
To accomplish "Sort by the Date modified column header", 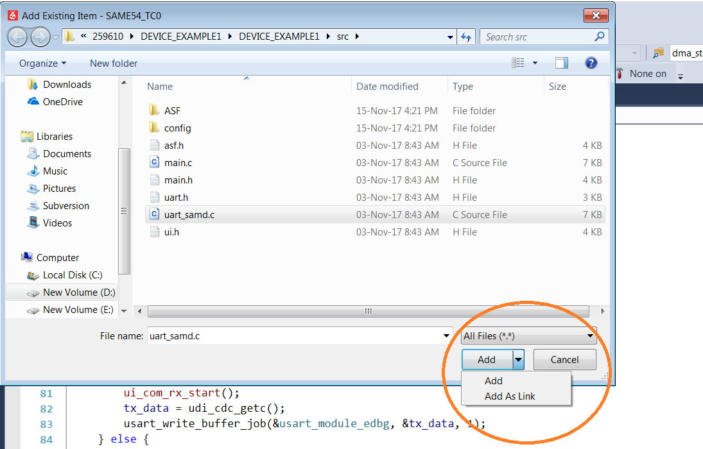I will point(387,87).
